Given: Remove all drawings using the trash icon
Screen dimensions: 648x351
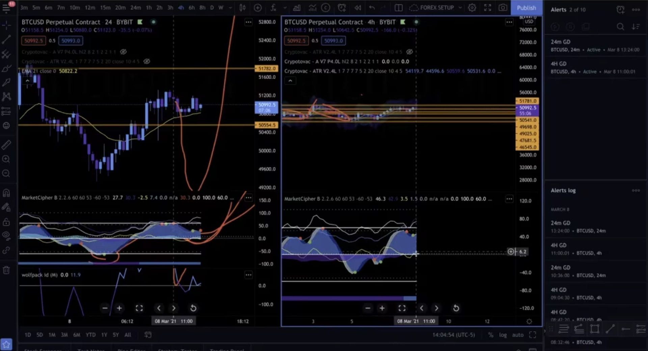Looking at the screenshot, I should (6, 270).
